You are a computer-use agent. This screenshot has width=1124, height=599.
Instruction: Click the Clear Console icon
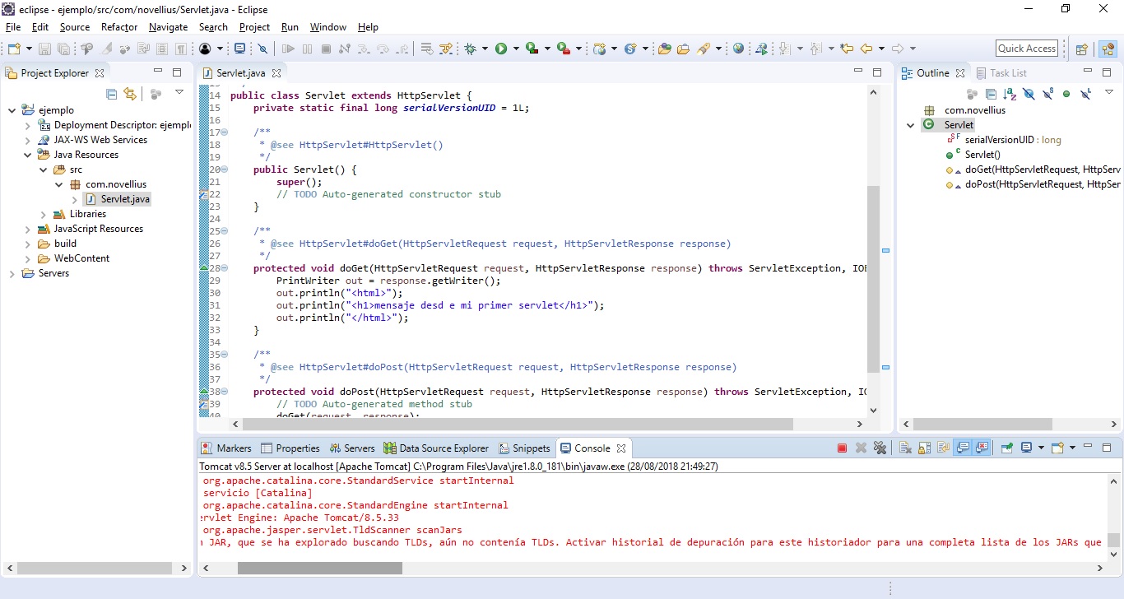(905, 448)
